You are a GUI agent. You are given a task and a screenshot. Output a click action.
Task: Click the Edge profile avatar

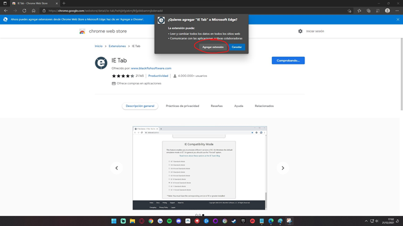click(387, 11)
